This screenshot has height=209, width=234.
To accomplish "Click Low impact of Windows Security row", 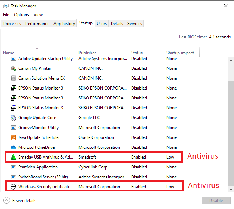I will click(170, 187).
